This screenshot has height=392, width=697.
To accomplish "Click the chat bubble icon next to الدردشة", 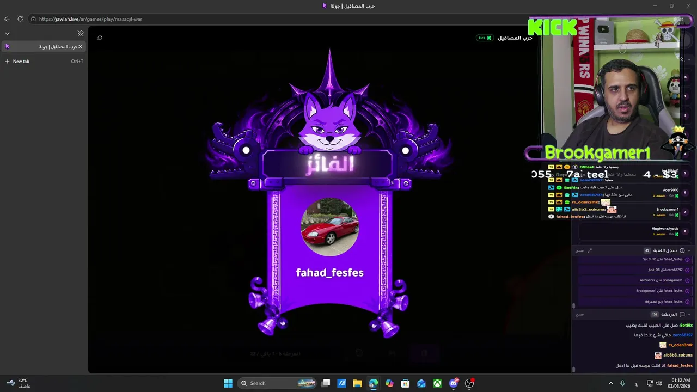I will (682, 315).
